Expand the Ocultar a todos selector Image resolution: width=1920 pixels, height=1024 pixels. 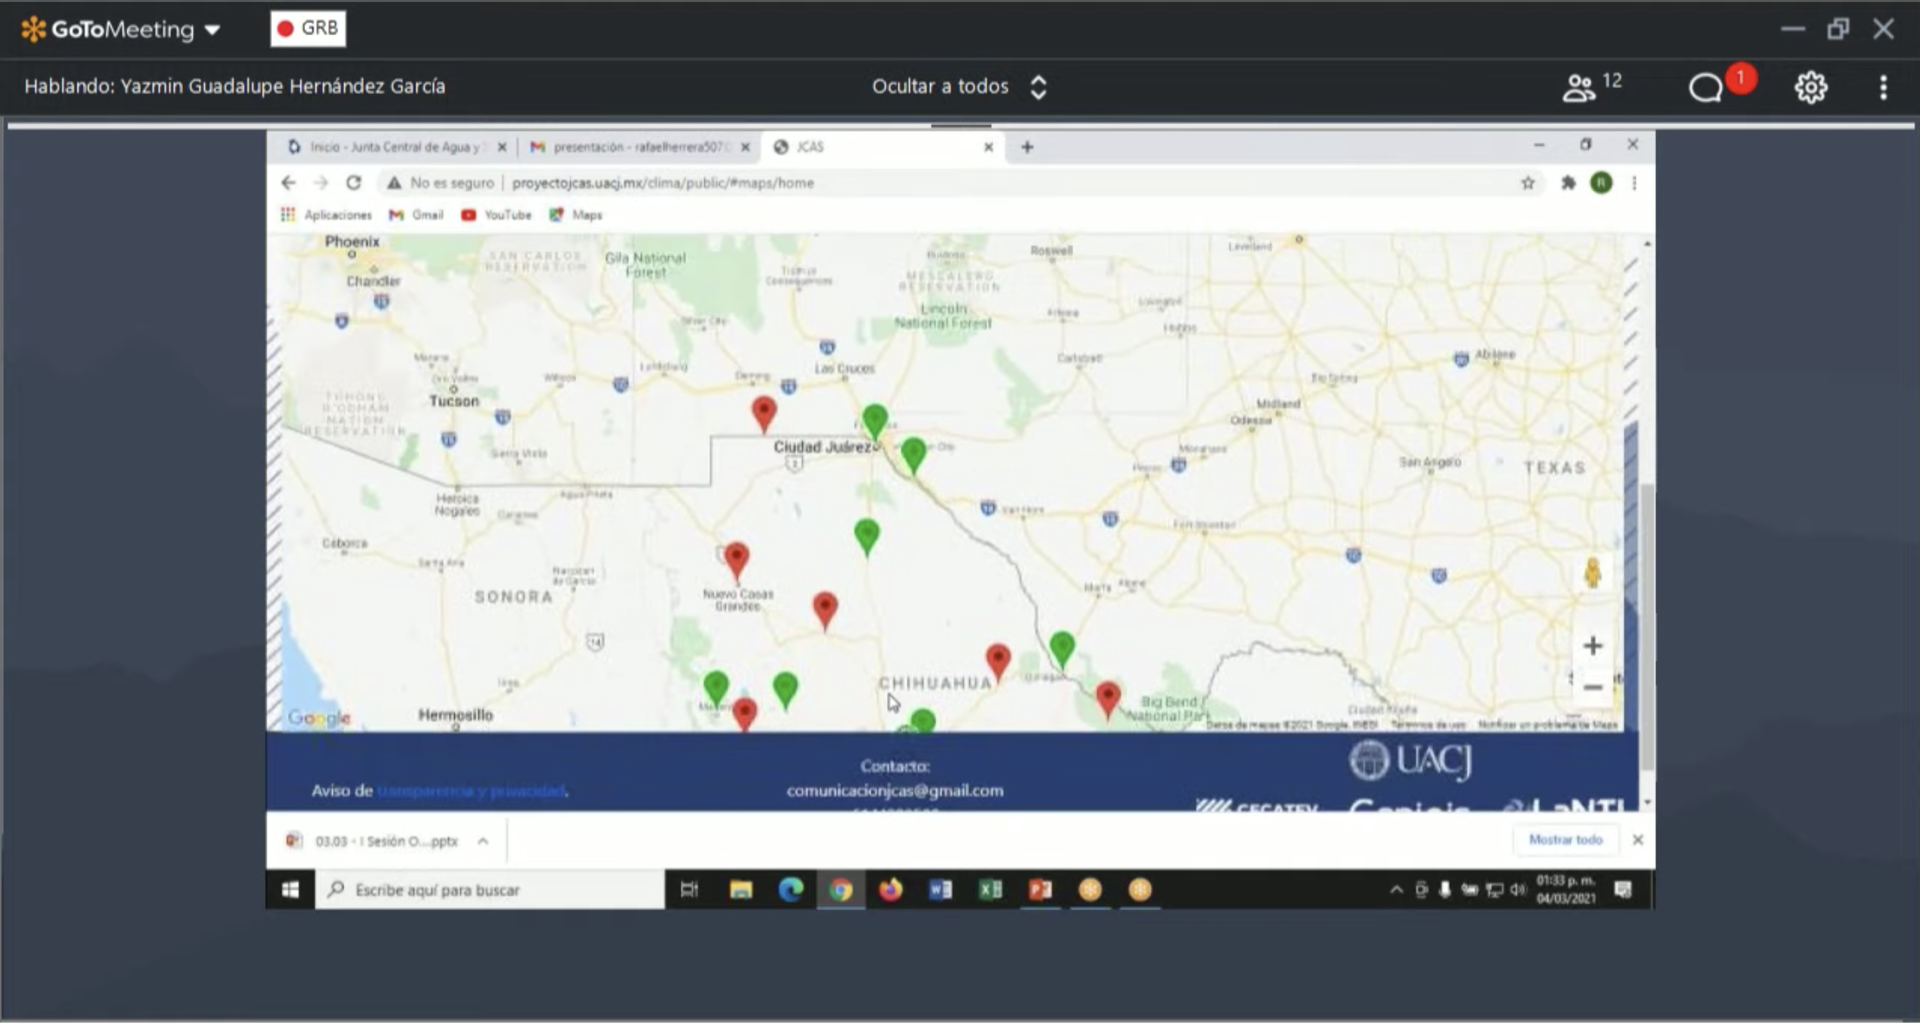[x=1038, y=86]
